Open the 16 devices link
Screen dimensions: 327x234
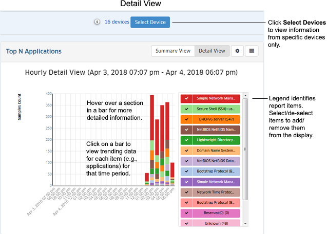tap(116, 22)
